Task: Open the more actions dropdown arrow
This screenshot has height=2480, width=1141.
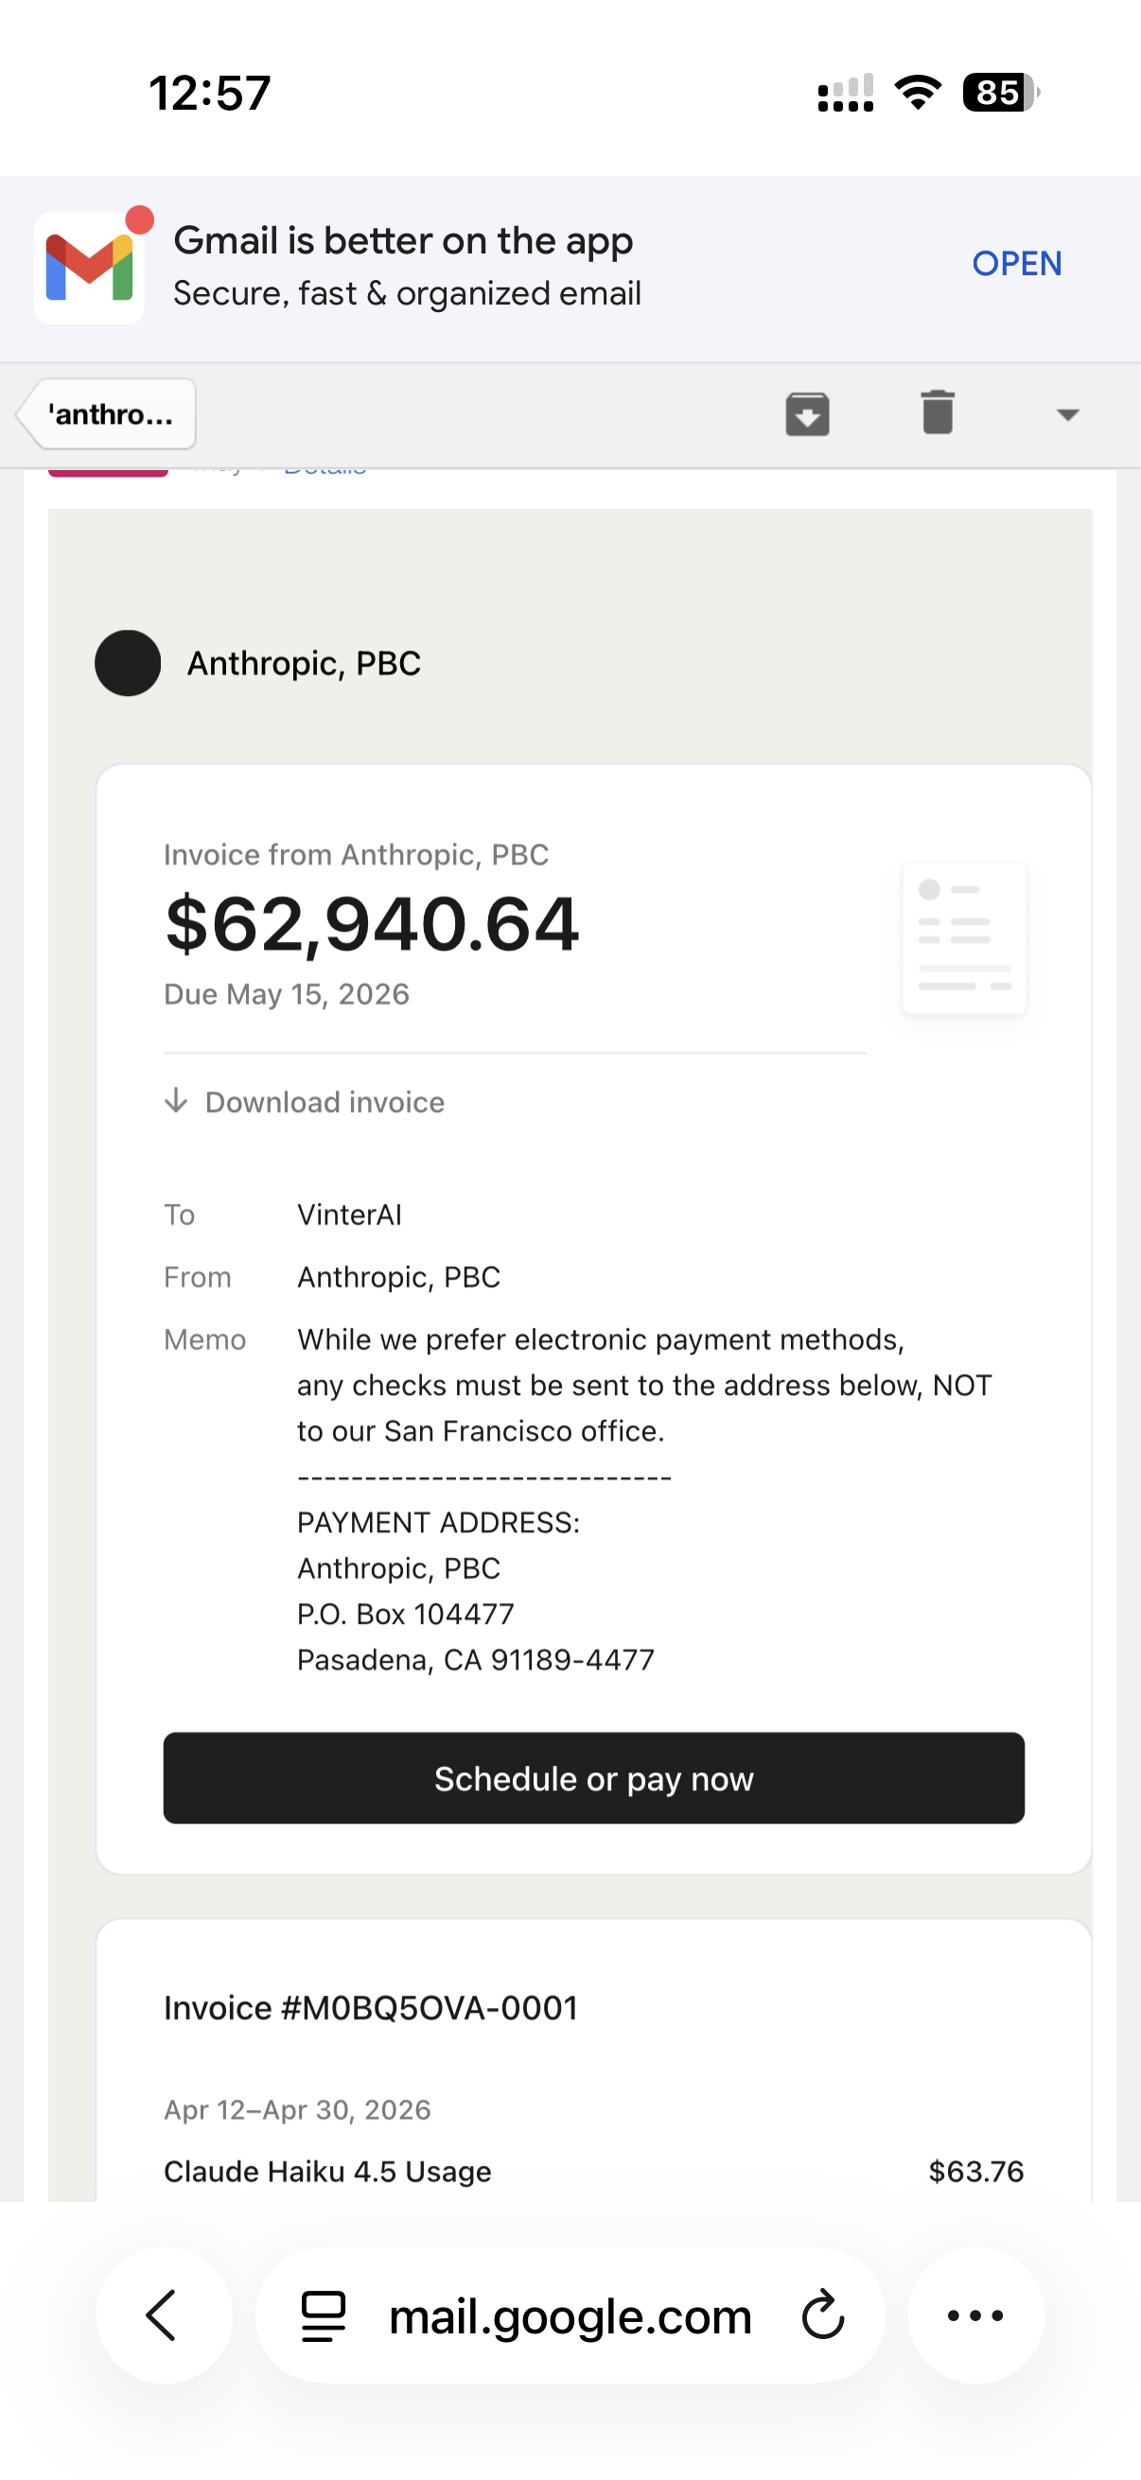Action: [x=1068, y=415]
